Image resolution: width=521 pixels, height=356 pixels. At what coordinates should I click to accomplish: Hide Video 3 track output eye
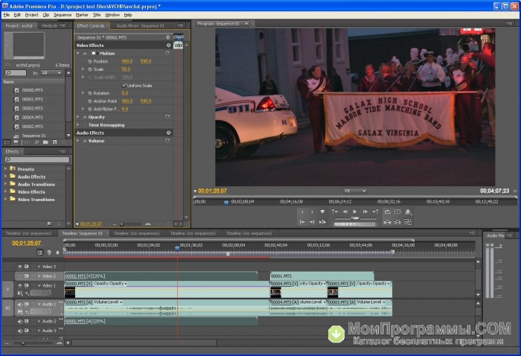click(20, 267)
